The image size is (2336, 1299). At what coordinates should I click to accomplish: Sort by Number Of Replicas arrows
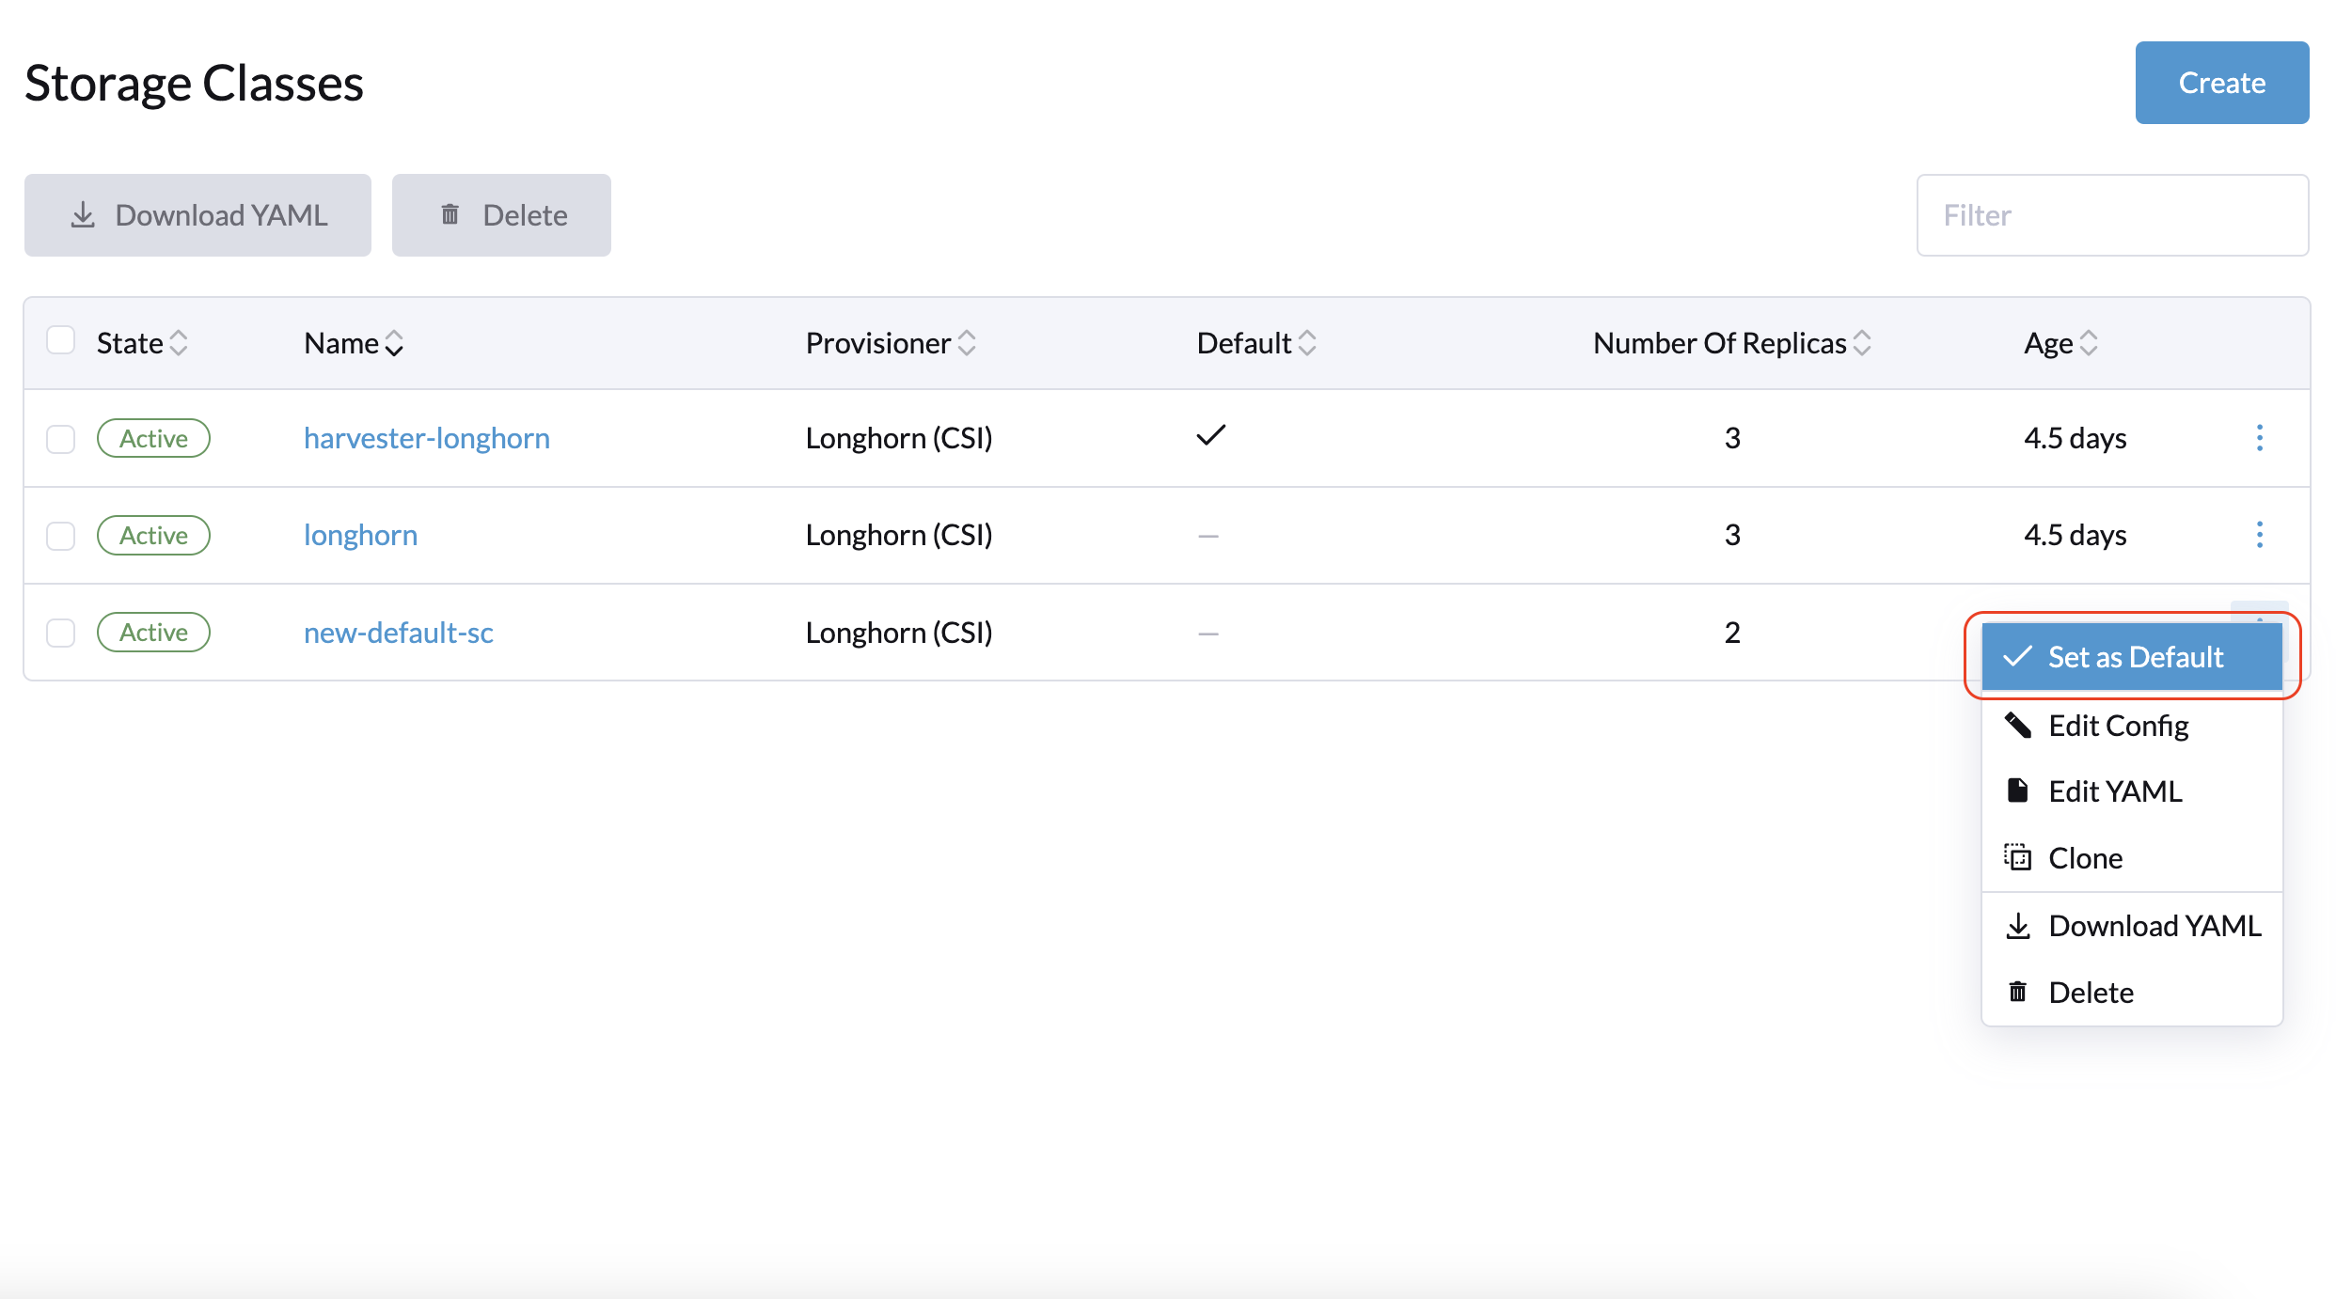pyautogui.click(x=1862, y=343)
